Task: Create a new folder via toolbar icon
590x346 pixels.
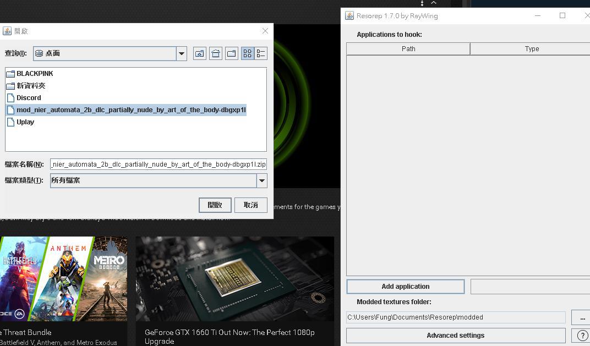Action: 232,53
